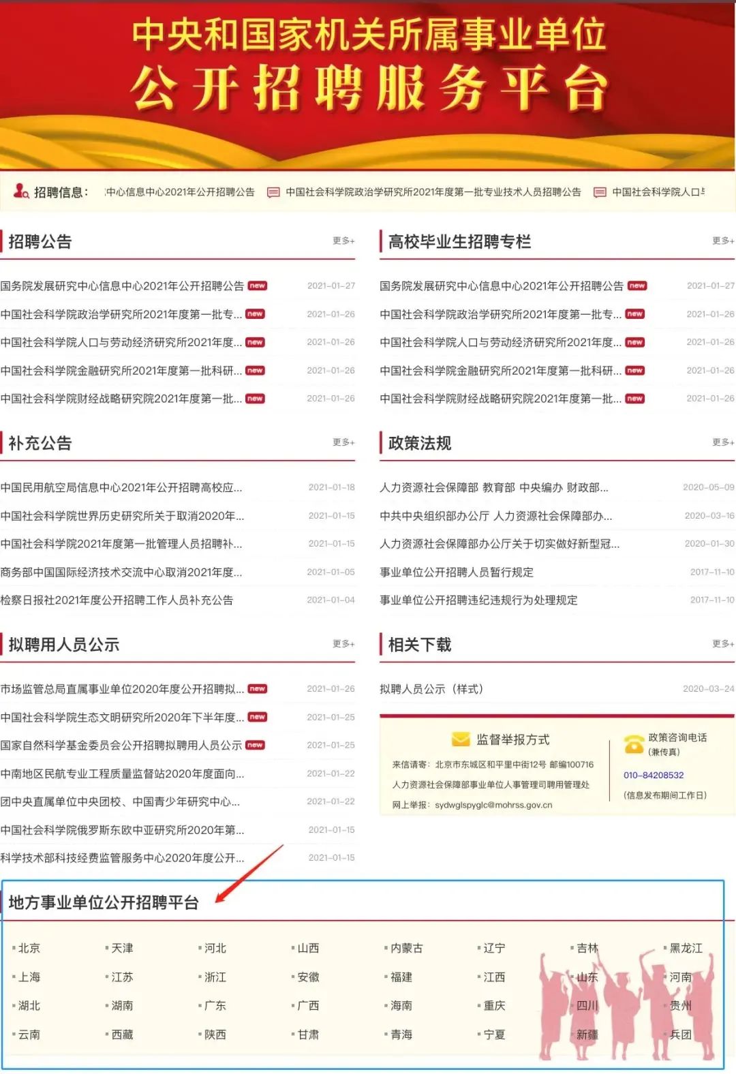Expand 更多+ in 拟聘用人员公示 section
Screen dimensions: 736x1074
(x=343, y=644)
